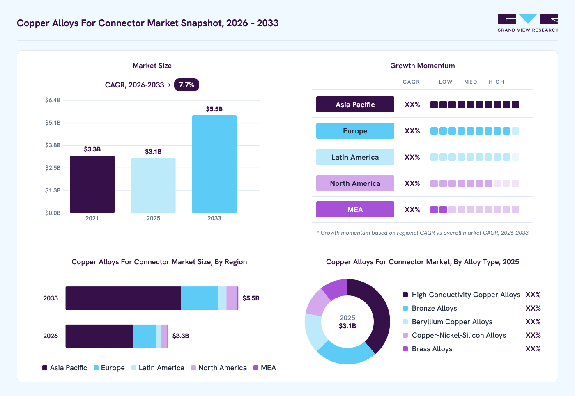Viewport: 575px width, 396px height.
Task: Click the Beryllium Copper Alloys legend swatch
Action: (405, 322)
